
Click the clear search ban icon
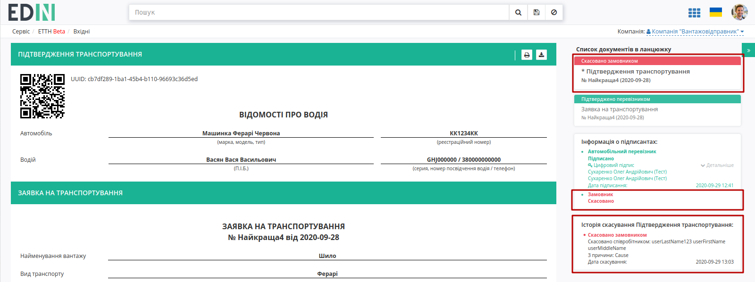[x=554, y=12]
